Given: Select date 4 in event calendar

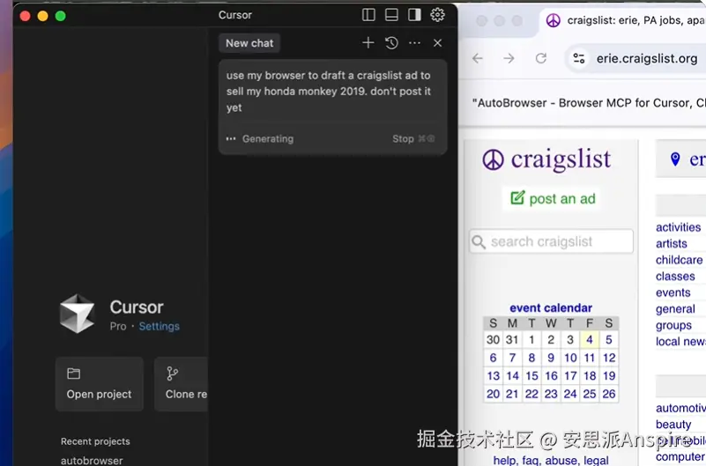Looking at the screenshot, I should pos(590,340).
